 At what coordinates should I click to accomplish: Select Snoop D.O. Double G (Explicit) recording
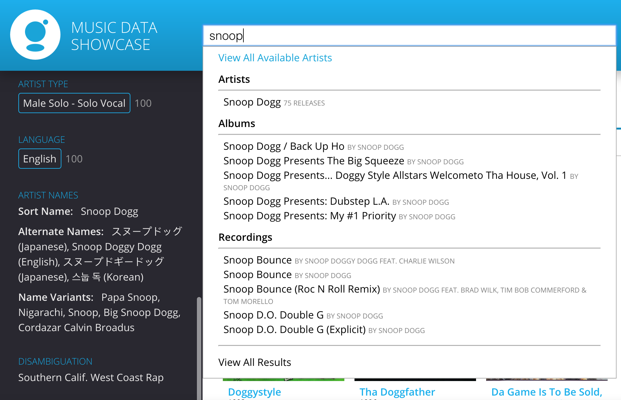[x=294, y=330]
